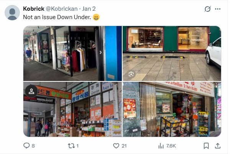Open the William St Perth shop photo
Viewport: 231px width, 154px height.
click(x=172, y=109)
